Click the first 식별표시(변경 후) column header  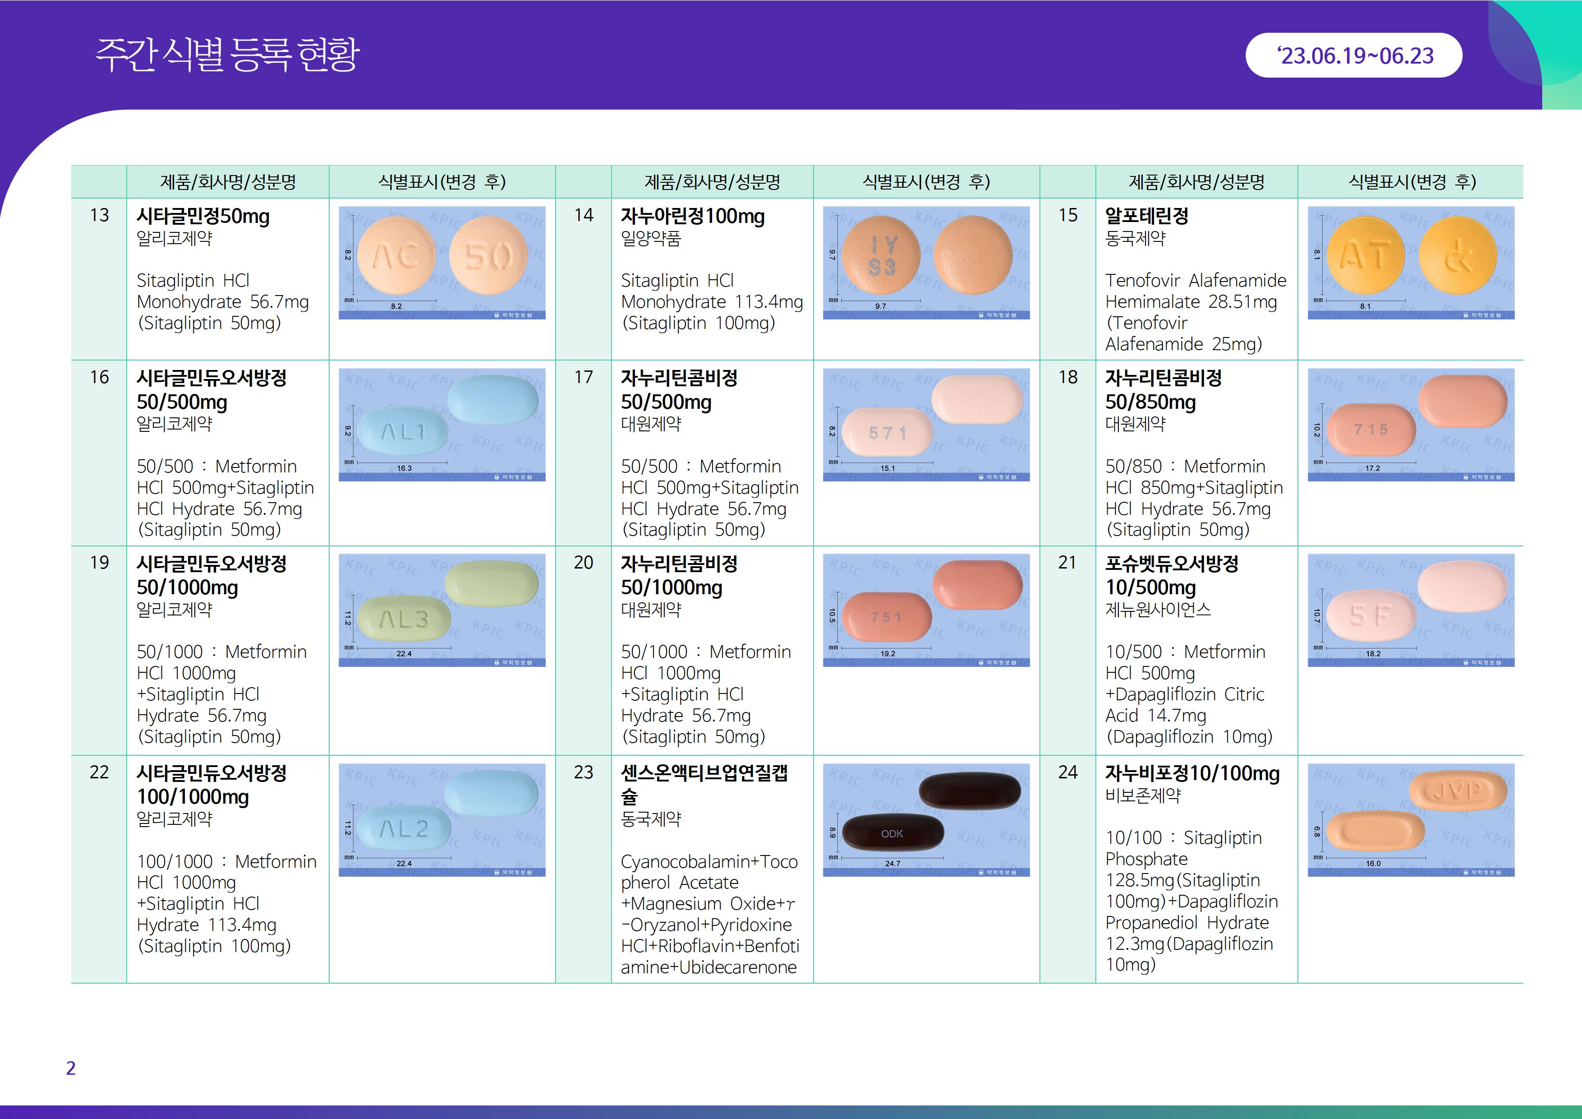[x=441, y=182]
